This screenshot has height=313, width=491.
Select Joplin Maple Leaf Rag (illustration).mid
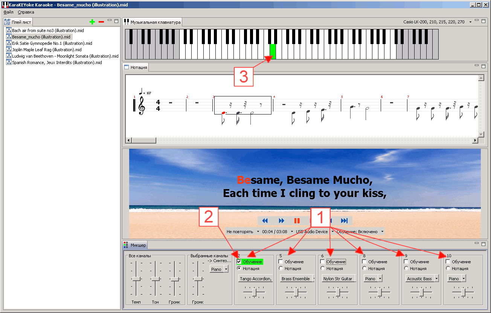click(x=47, y=50)
